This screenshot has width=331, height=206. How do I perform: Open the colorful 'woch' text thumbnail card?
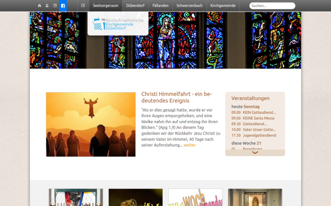click(195, 197)
